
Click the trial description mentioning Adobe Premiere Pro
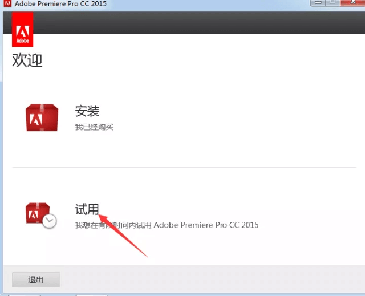point(167,225)
